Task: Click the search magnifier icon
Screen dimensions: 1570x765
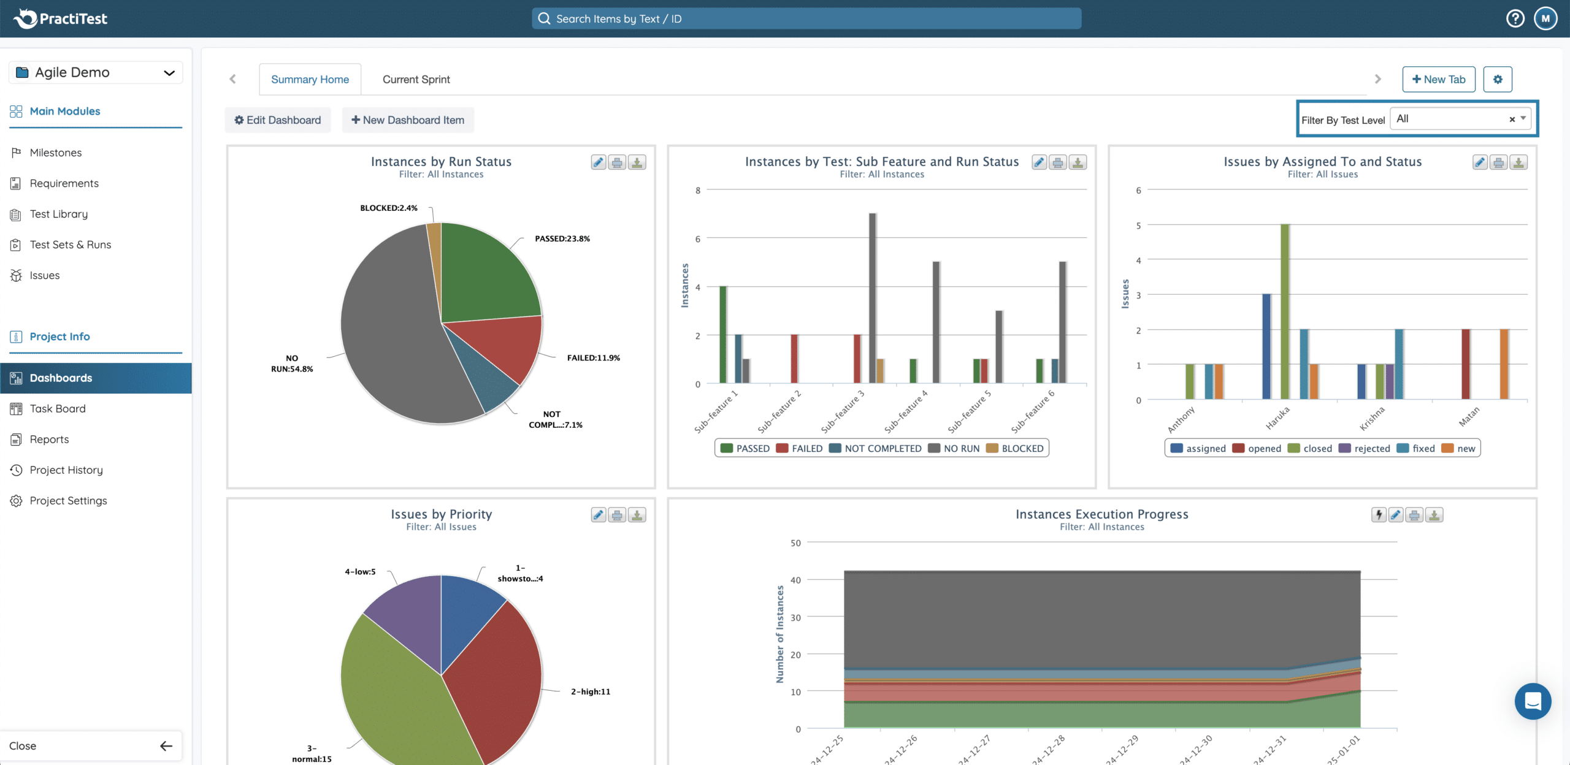Action: (544, 18)
